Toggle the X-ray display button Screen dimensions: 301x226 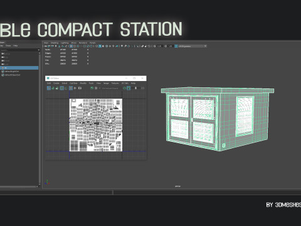[x=142, y=46]
